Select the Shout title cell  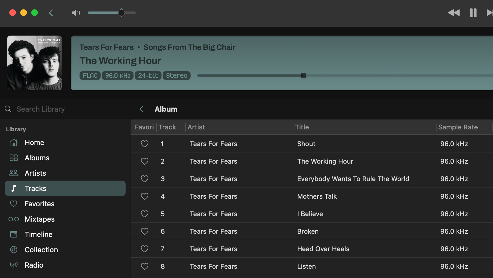click(306, 144)
